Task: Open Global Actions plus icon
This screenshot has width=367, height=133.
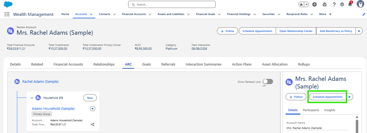Action: 315,4
